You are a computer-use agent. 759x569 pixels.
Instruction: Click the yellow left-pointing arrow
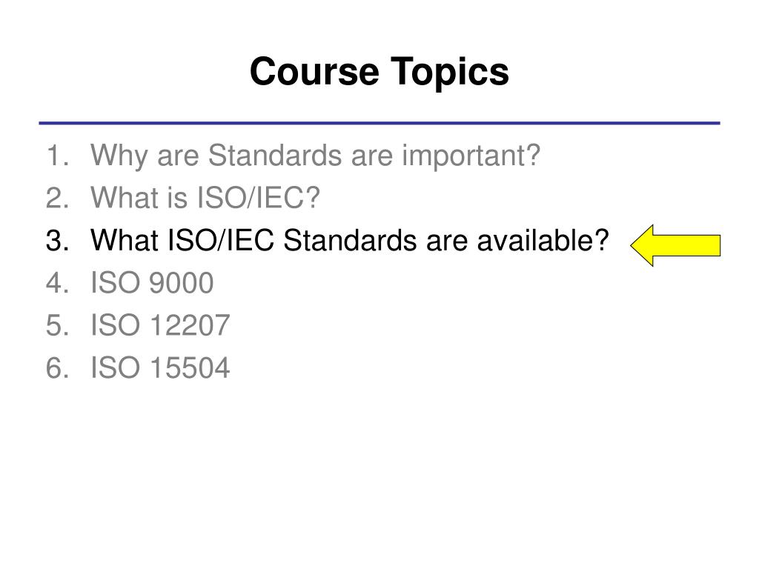(675, 245)
